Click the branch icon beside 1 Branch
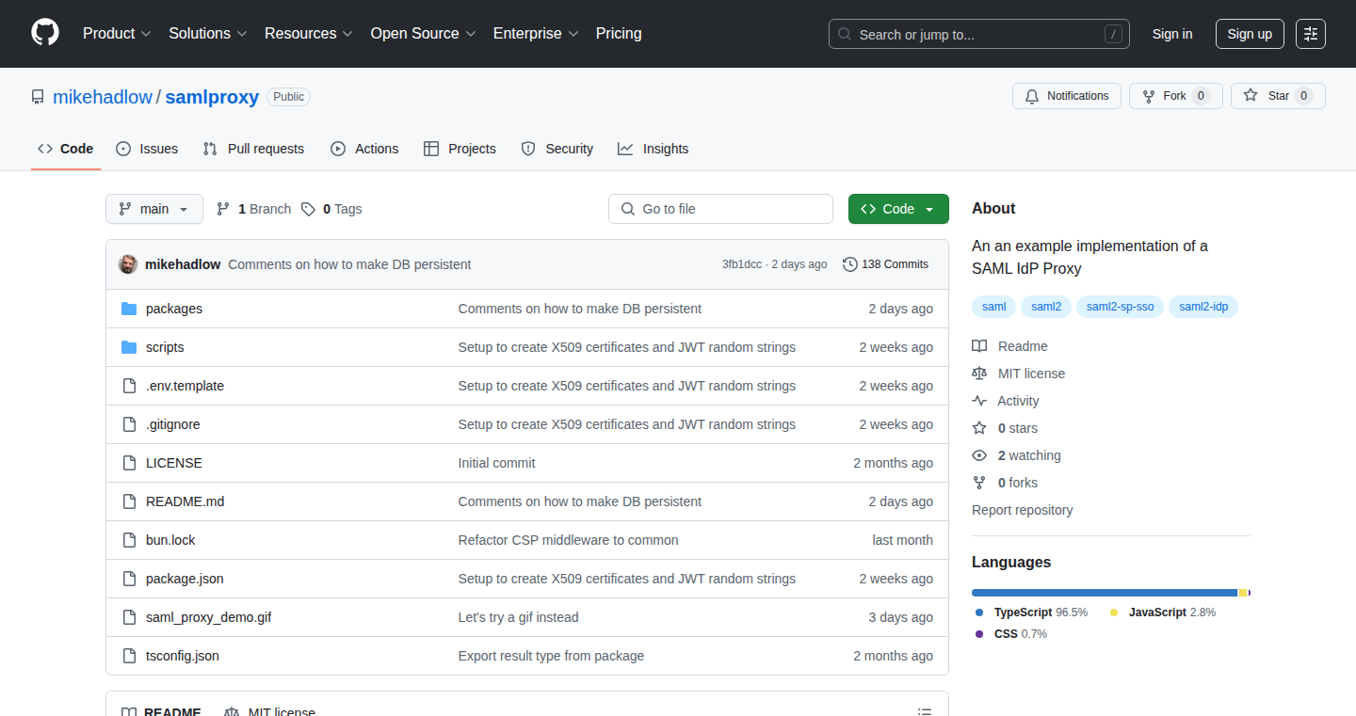The image size is (1356, 716). pos(223,209)
